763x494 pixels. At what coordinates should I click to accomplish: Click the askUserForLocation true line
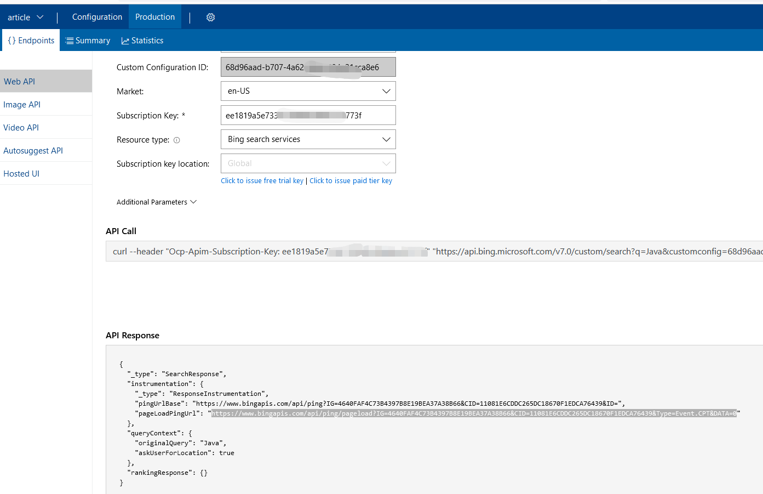pyautogui.click(x=185, y=453)
